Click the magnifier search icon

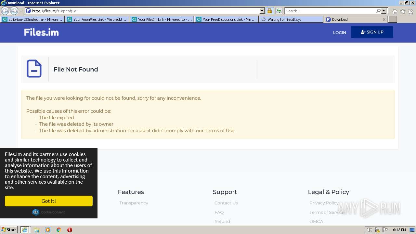click(378, 11)
